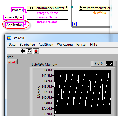The height and width of the screenshot is (116, 118).
Task: Open the Datei menu
Action: click(12, 45)
